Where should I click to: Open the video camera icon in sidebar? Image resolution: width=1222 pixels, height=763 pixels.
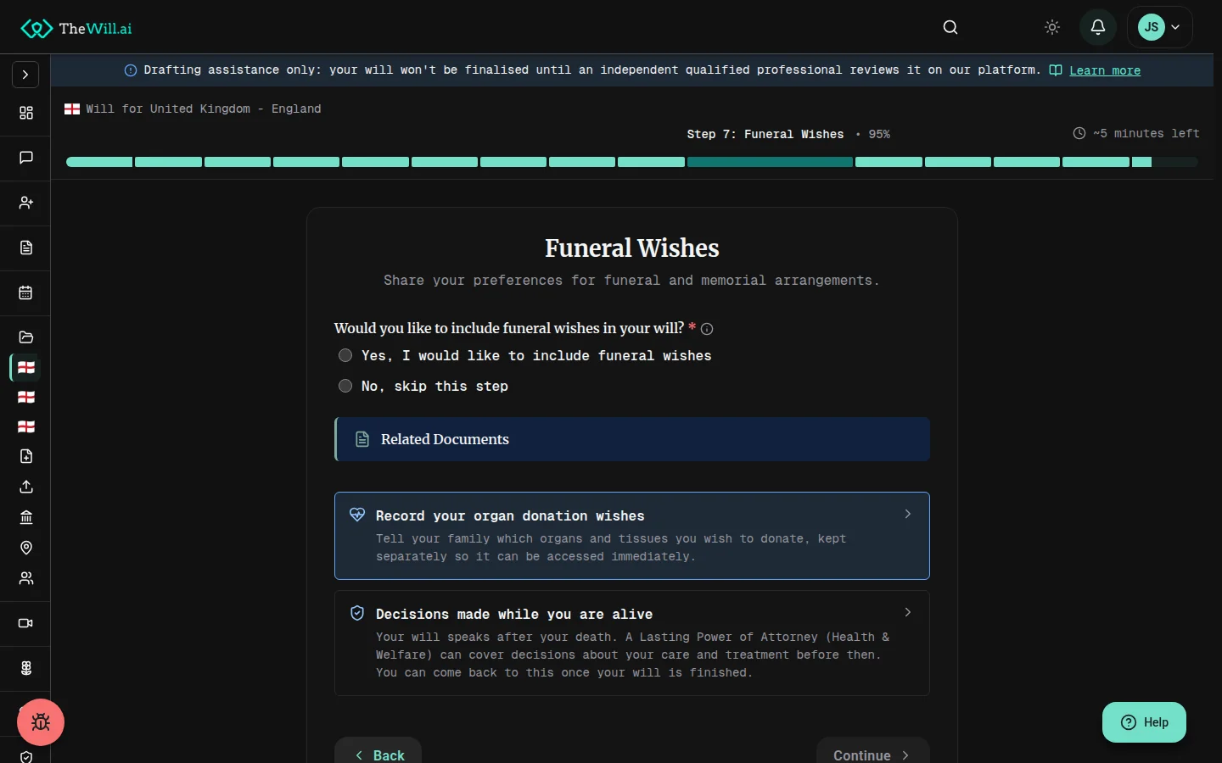coord(26,623)
